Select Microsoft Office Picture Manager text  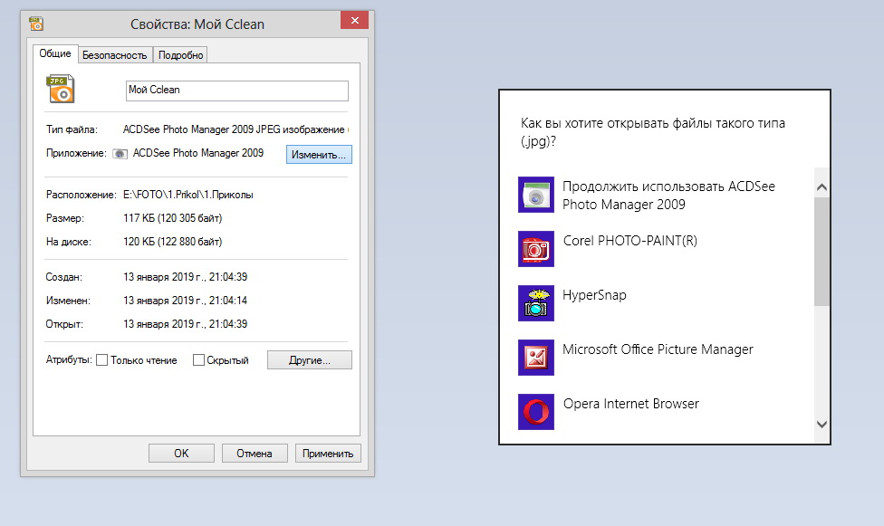(658, 349)
